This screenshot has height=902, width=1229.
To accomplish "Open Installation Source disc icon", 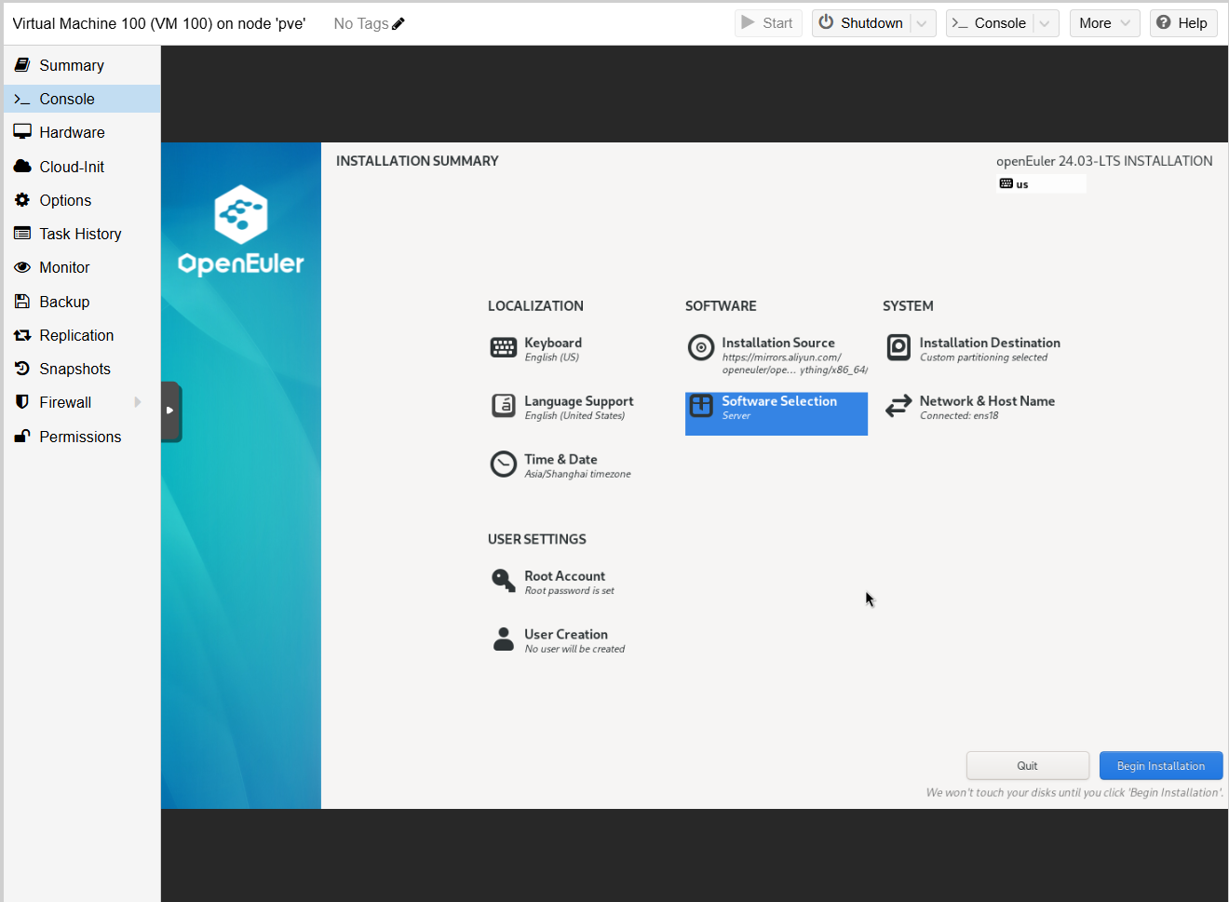I will click(x=700, y=348).
